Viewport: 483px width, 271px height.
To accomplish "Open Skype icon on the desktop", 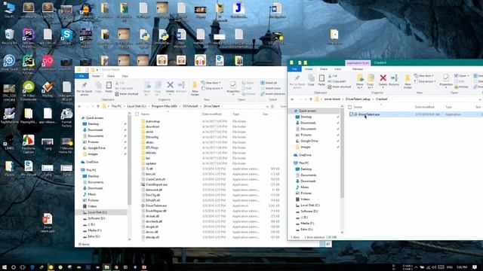I will (66, 36).
